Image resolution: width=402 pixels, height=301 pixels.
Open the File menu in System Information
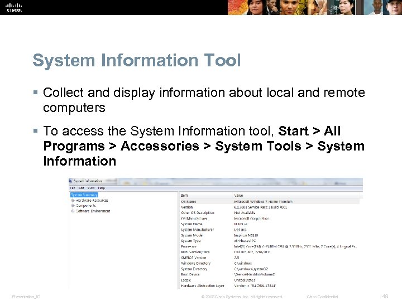point(73,188)
